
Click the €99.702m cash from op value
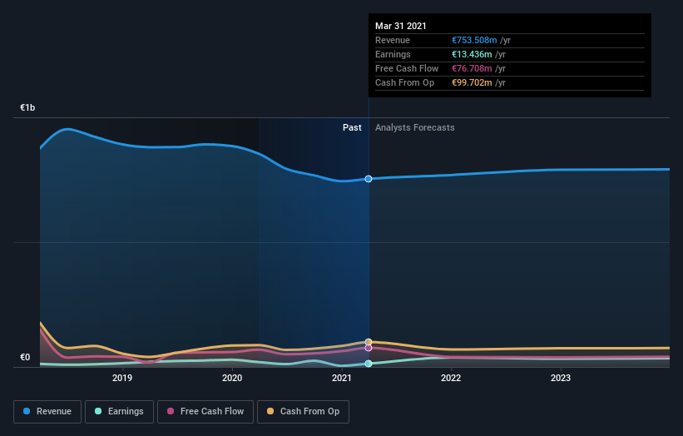click(x=472, y=82)
